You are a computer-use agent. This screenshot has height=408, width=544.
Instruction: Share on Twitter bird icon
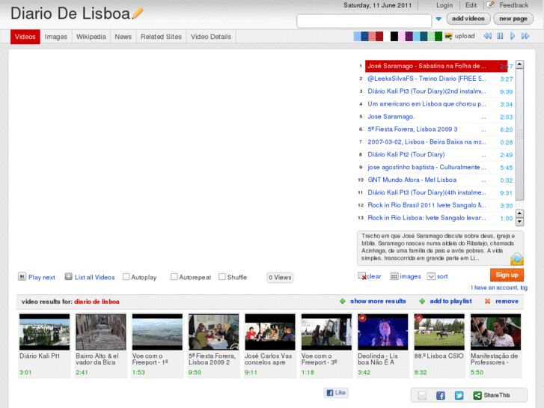[459, 395]
